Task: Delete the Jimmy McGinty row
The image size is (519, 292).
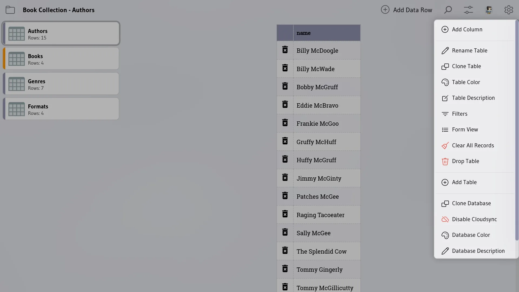Action: 285,177
